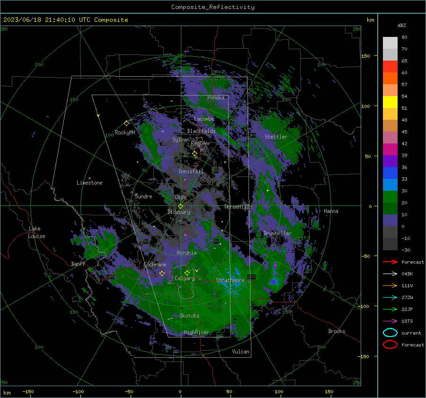Screen dimensions: 426x398
Task: Click the bright yellow 51–54 dBZ swatch
Action: point(390,102)
